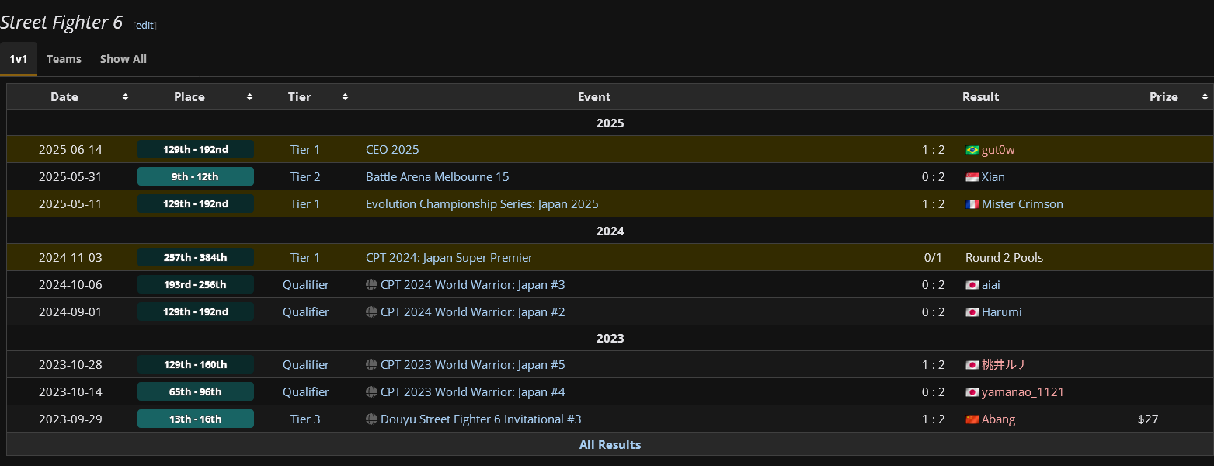Open player page for Xian
The width and height of the screenshot is (1214, 466).
coord(993,177)
